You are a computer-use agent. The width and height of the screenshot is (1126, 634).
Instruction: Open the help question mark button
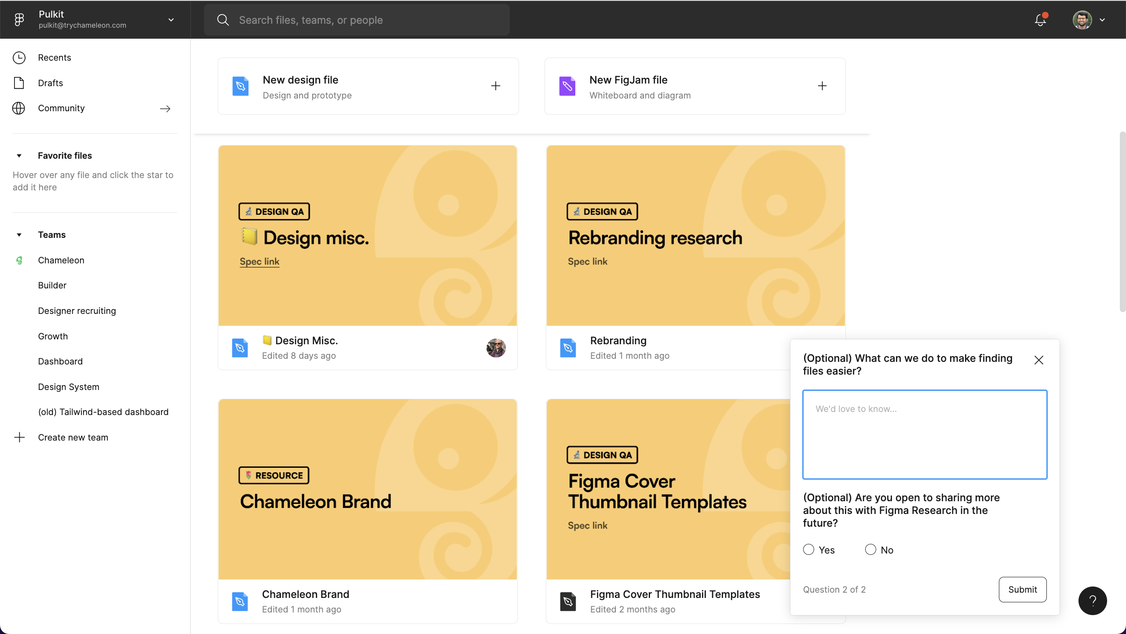1093,601
